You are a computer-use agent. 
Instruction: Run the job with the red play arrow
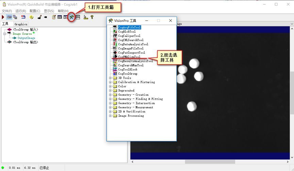point(3,17)
